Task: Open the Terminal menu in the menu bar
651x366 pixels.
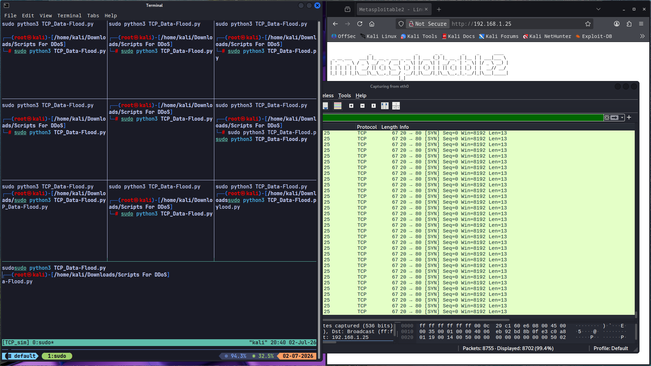Action: pyautogui.click(x=69, y=16)
